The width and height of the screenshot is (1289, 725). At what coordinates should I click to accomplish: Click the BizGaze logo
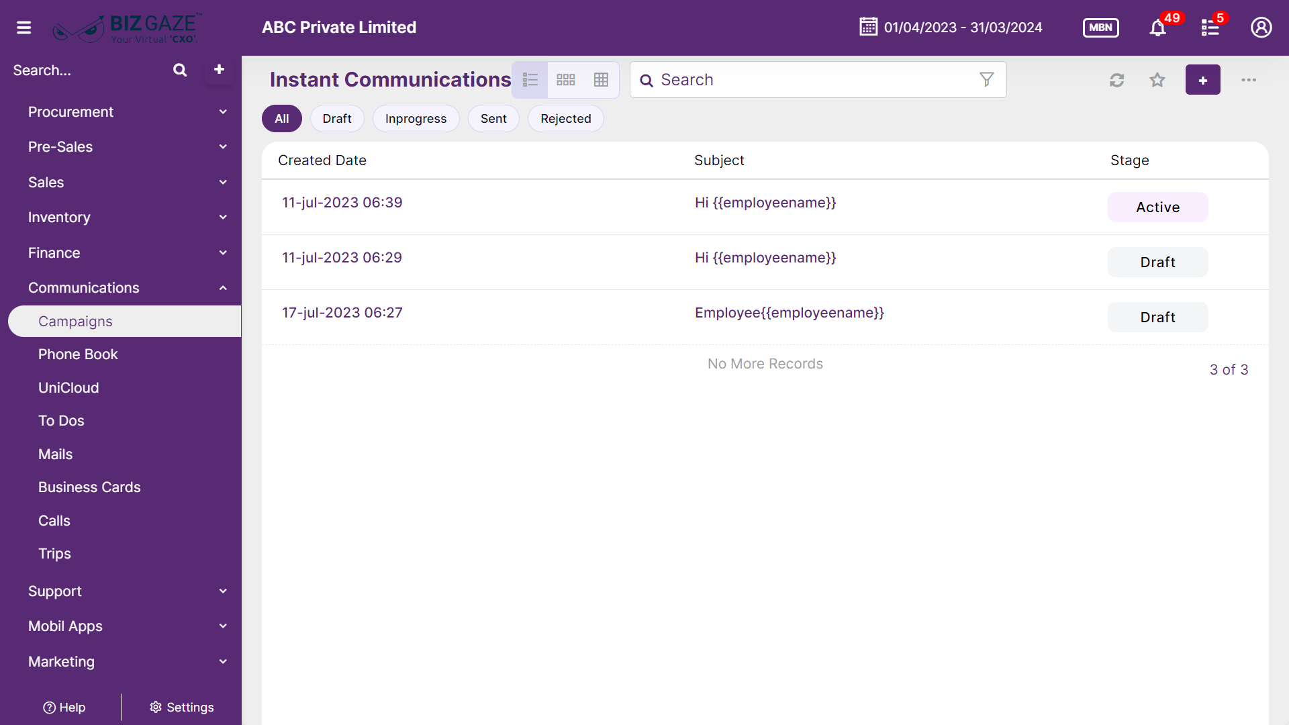(127, 28)
